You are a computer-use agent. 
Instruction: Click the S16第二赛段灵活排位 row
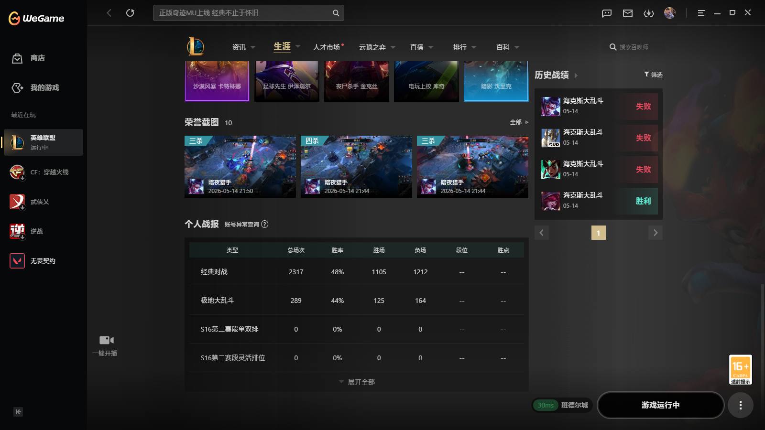click(357, 358)
